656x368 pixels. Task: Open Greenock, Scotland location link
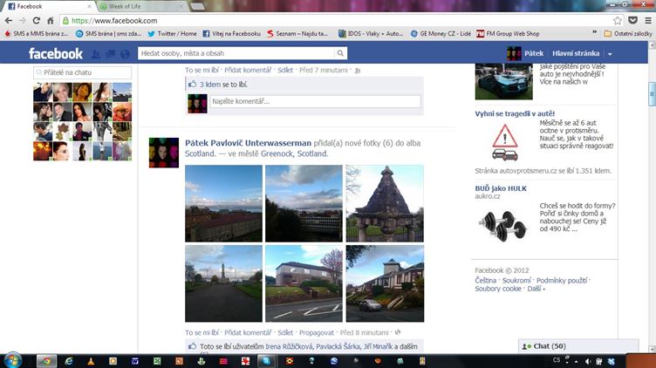(x=295, y=153)
